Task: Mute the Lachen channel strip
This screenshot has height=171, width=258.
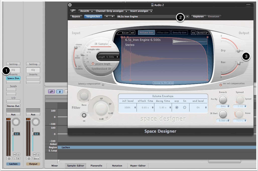Action: [15, 155]
